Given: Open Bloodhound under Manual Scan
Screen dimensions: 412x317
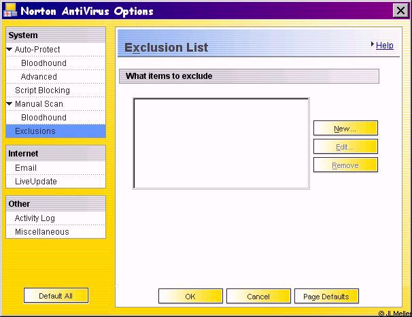Looking at the screenshot, I should 44,118.
